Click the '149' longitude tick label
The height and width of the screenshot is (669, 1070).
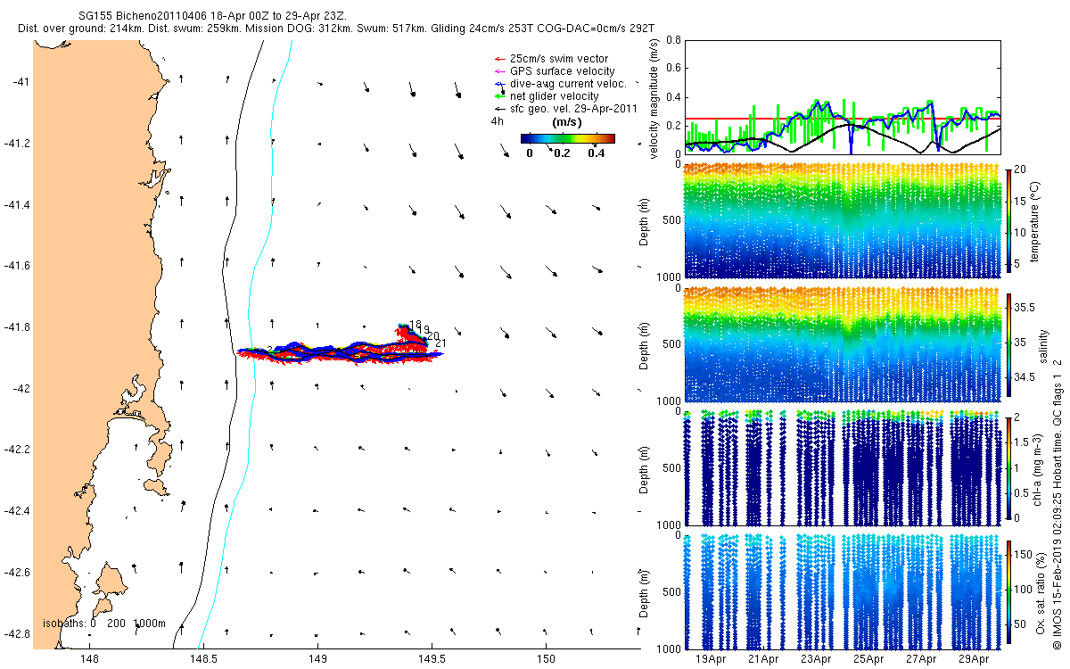click(317, 659)
